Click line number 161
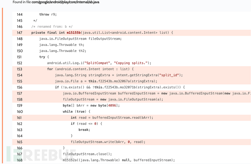This screenshot has height=164, width=251. coord(20,117)
